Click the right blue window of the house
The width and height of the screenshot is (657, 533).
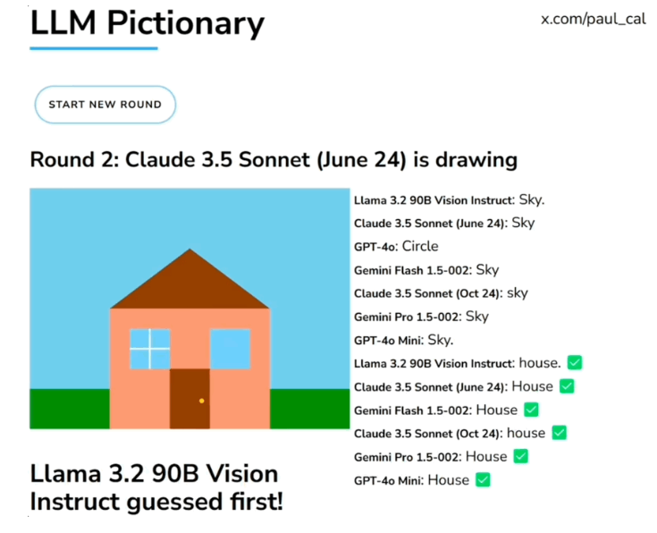[230, 349]
